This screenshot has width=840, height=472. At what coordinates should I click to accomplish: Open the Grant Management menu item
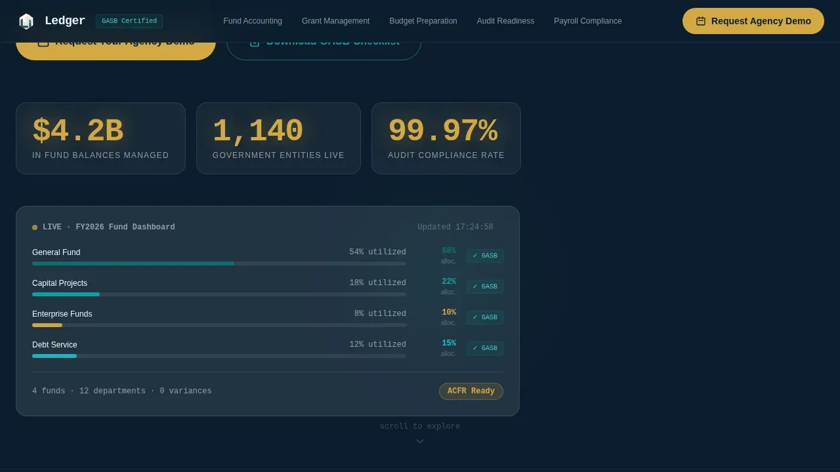pos(335,21)
